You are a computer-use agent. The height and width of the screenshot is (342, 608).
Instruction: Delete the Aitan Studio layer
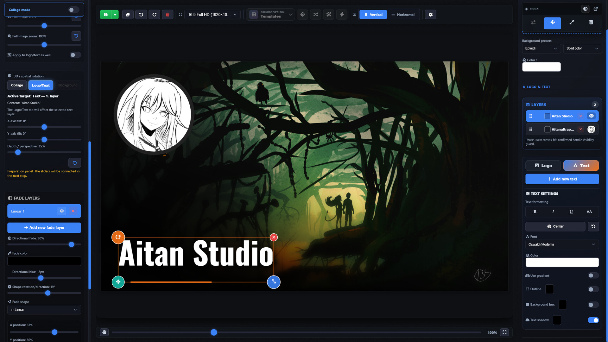pyautogui.click(x=580, y=116)
